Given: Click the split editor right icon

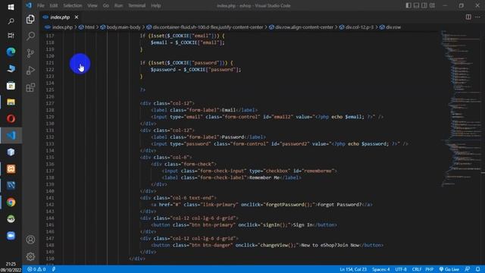Looking at the screenshot, I should point(468,17).
